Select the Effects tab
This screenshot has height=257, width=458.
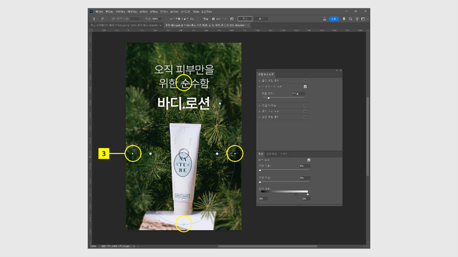pyautogui.click(x=261, y=154)
